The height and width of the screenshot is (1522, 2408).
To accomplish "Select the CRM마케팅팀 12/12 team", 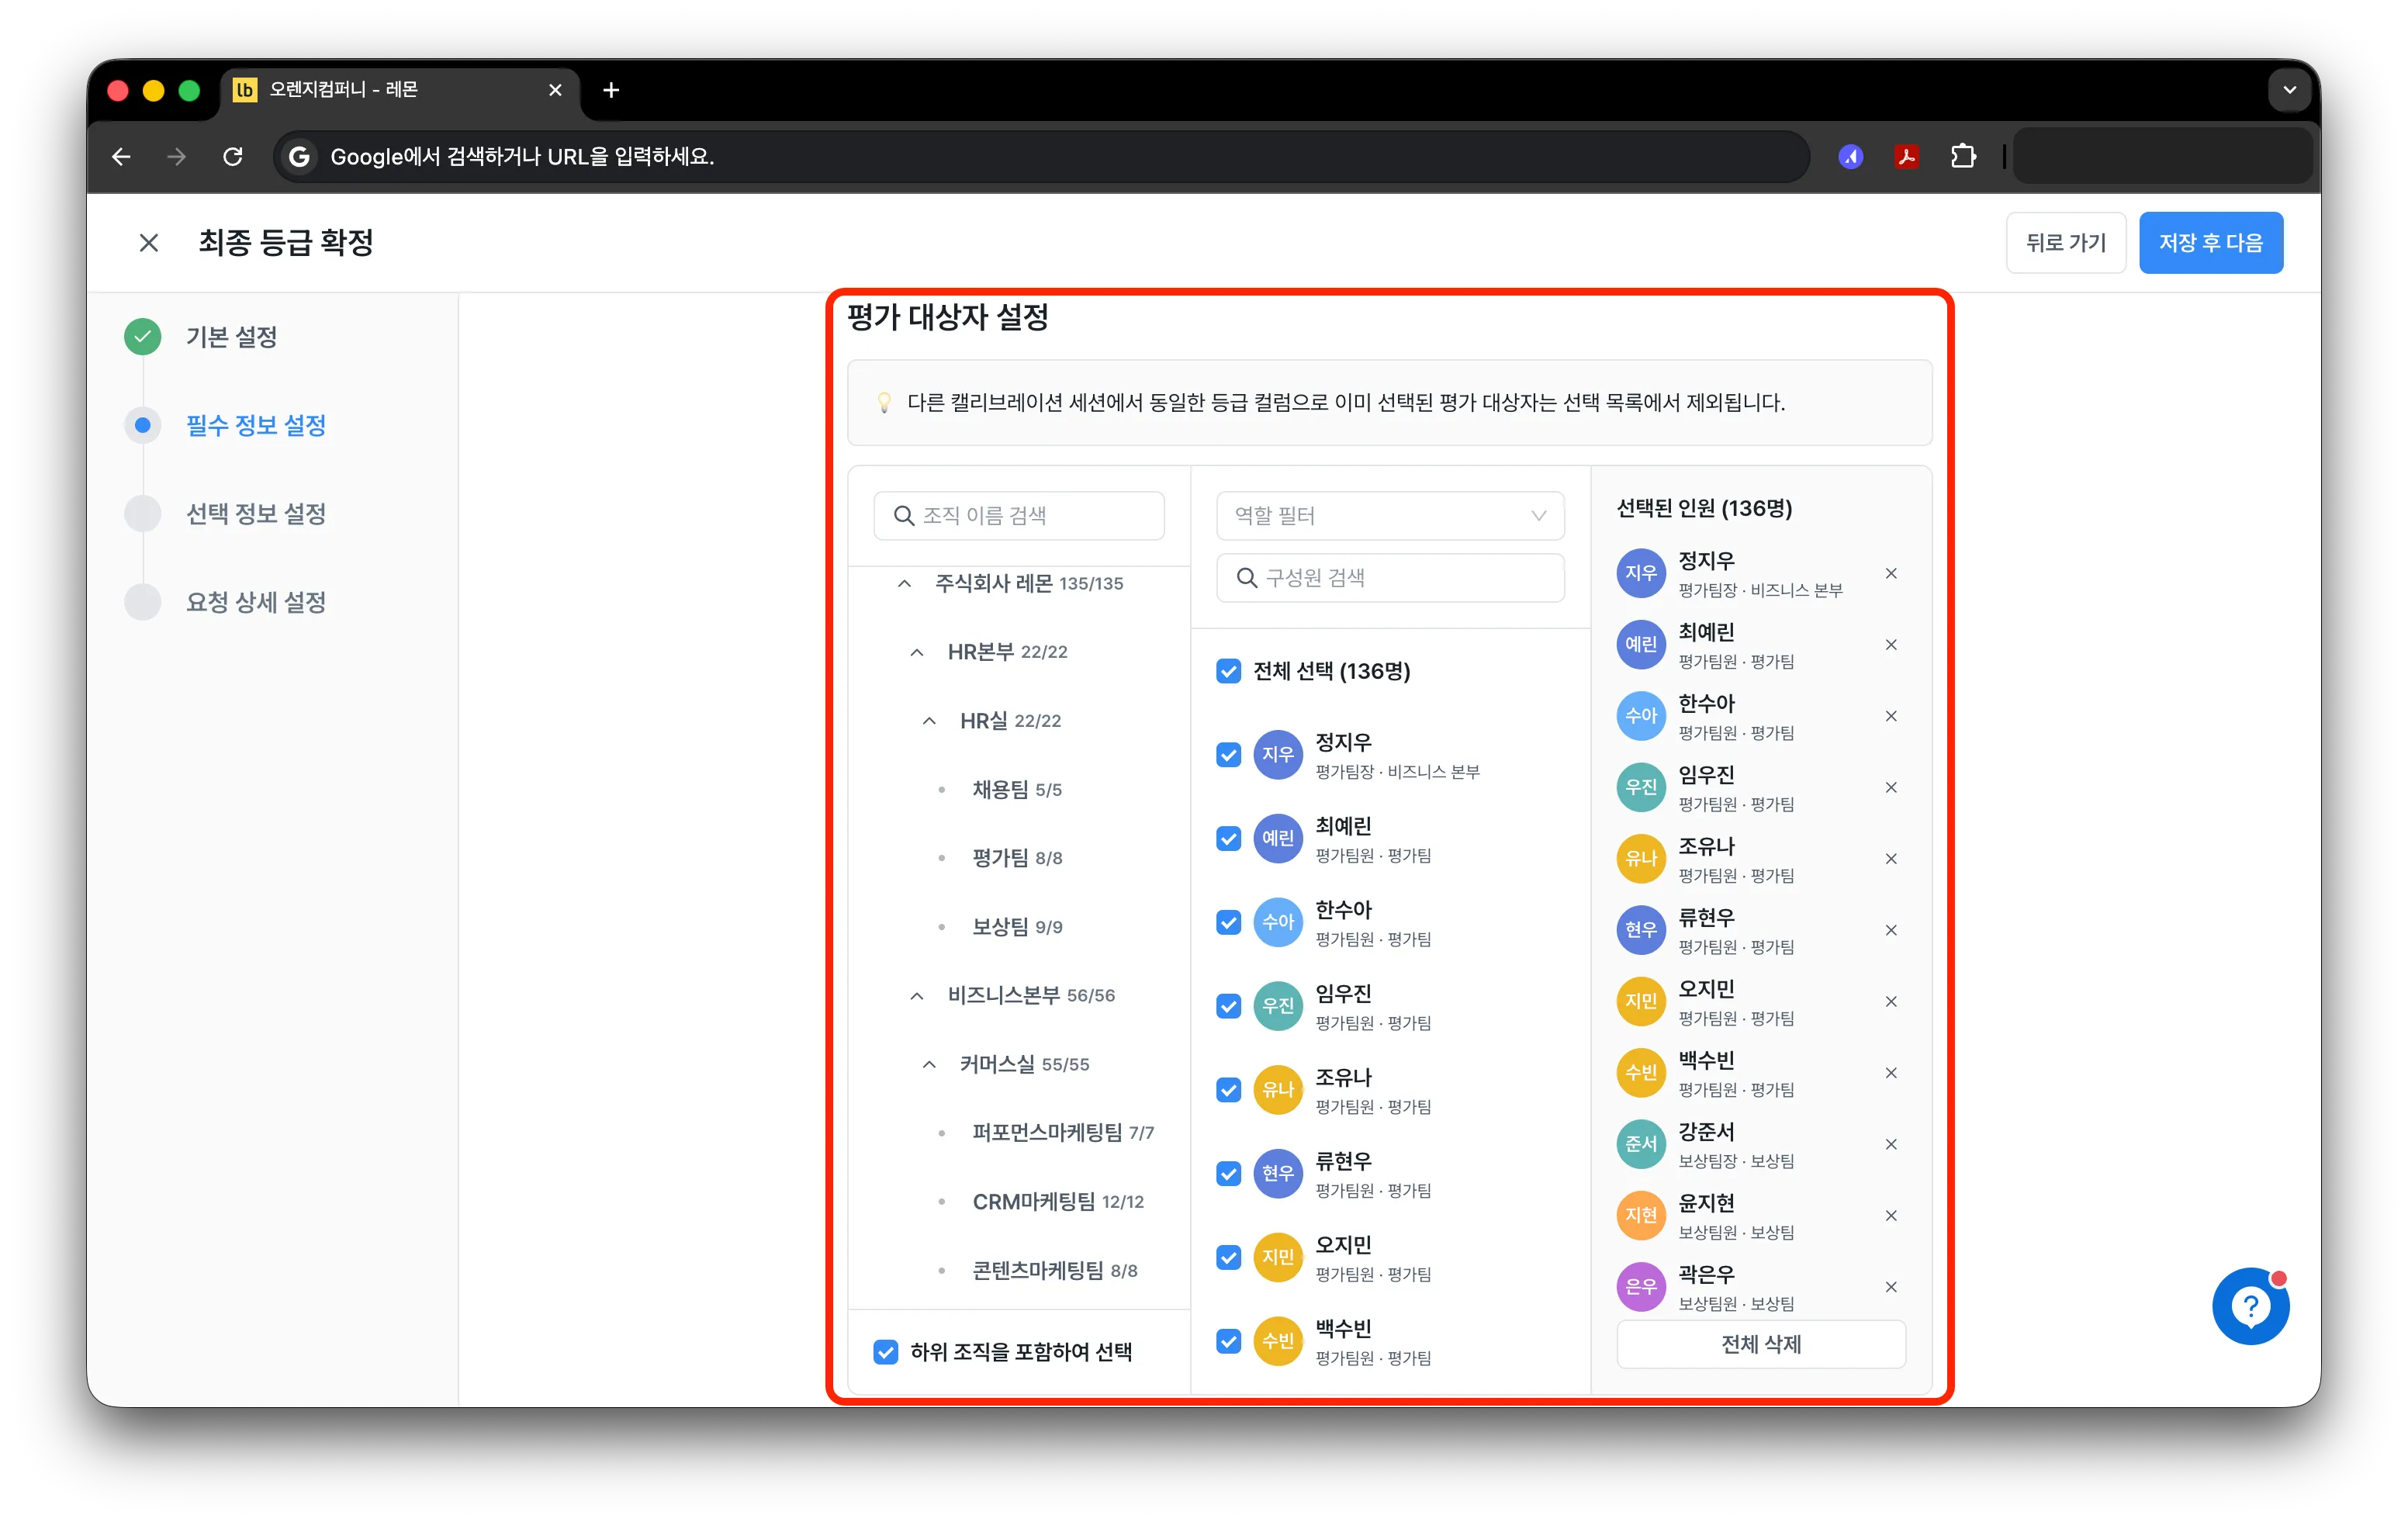I will click(x=1058, y=1202).
